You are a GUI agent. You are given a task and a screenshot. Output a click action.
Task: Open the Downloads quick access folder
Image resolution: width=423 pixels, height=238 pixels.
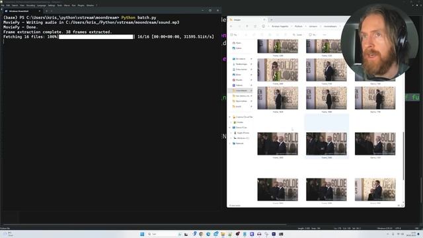240,64
